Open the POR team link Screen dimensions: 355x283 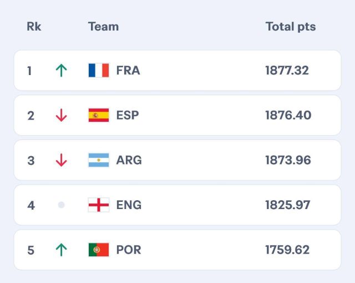click(x=129, y=250)
